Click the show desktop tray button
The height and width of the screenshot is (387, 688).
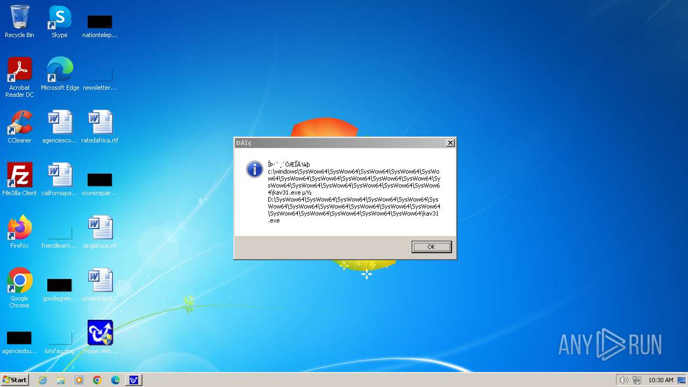coord(682,380)
